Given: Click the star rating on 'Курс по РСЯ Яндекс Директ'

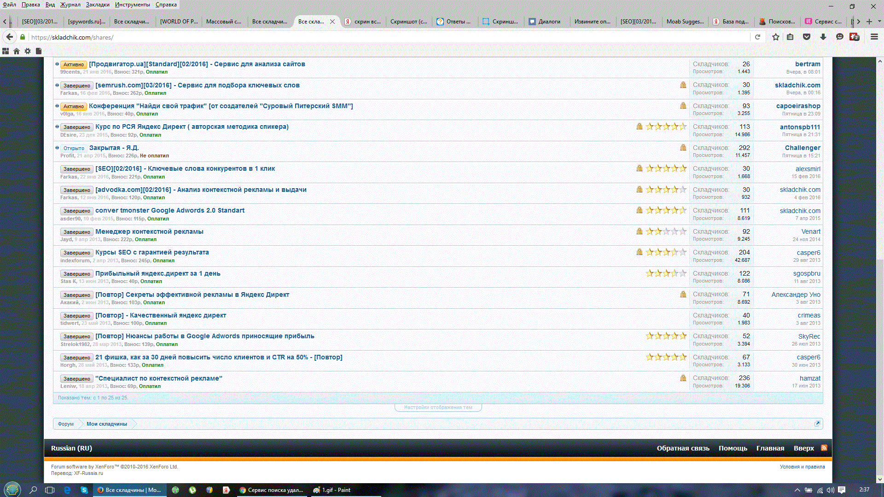Looking at the screenshot, I should 666,126.
